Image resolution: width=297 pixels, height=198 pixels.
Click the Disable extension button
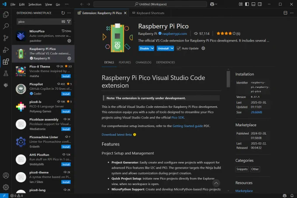coord(144,48)
